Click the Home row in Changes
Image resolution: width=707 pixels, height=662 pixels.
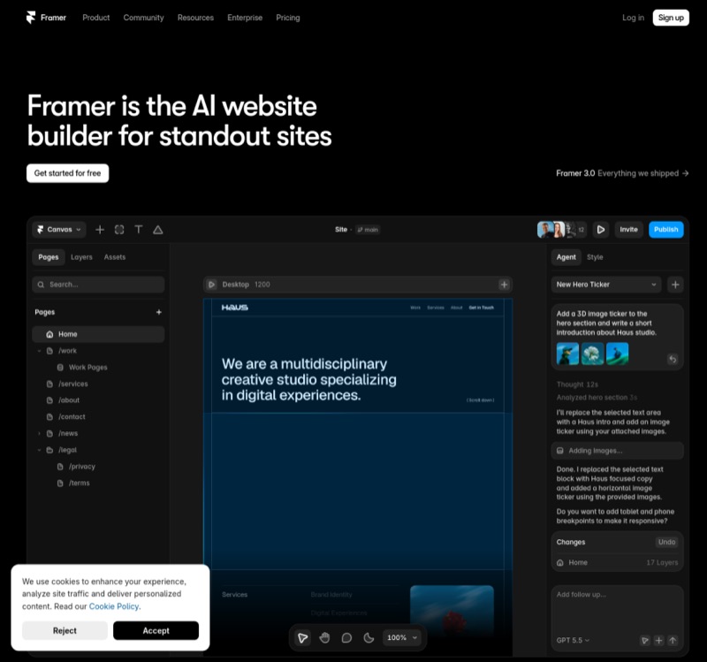(617, 562)
